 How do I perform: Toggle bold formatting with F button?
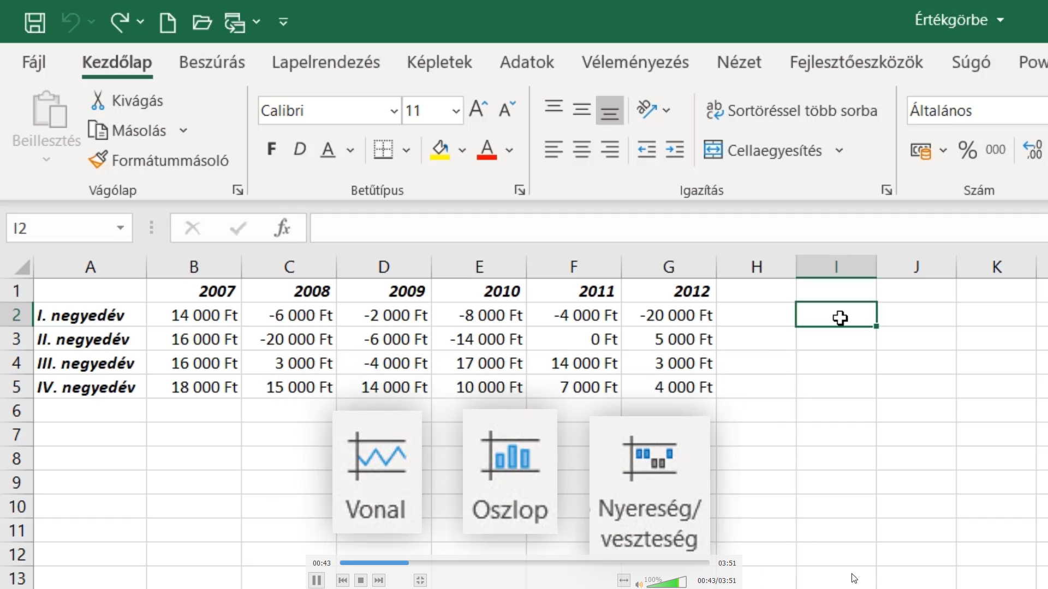coord(271,149)
